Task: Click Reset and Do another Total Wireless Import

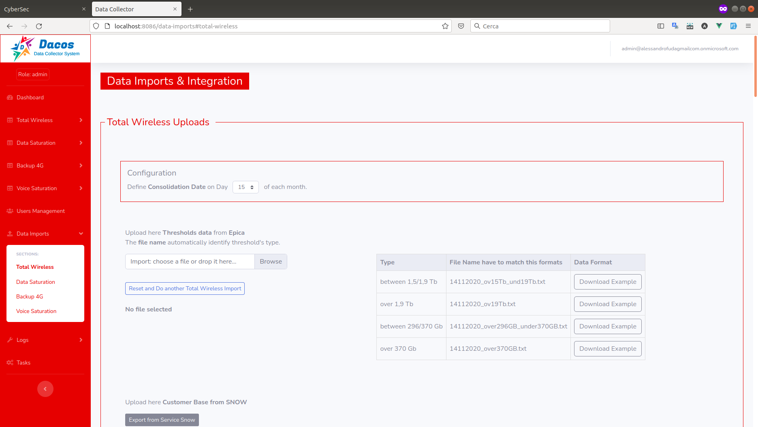Action: point(185,288)
